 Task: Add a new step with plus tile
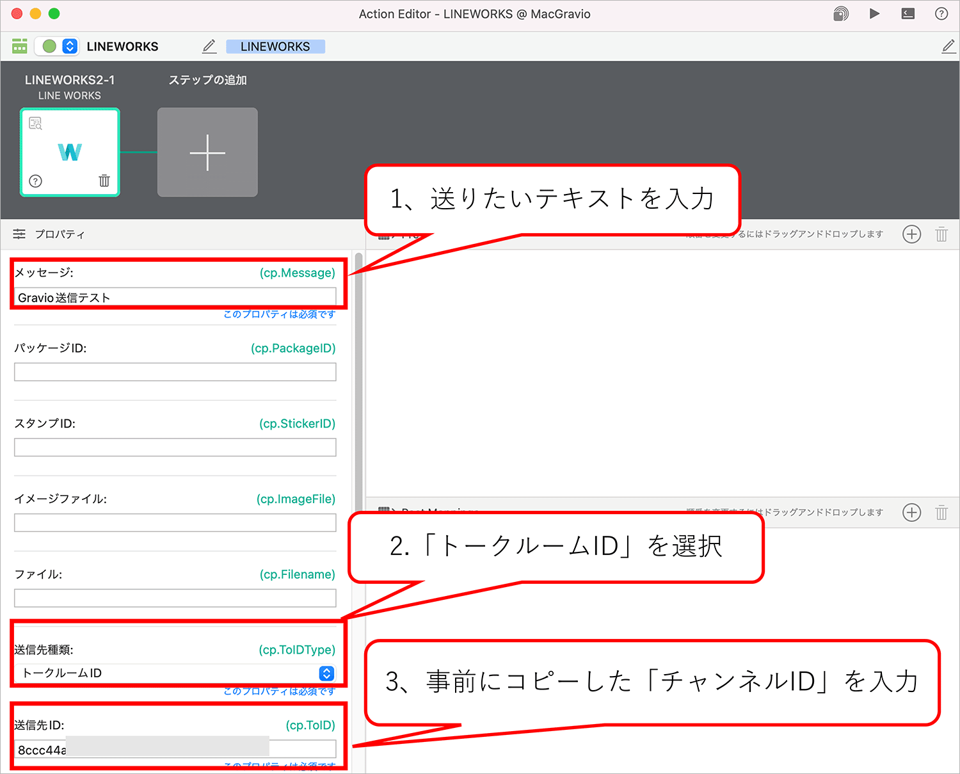point(207,152)
